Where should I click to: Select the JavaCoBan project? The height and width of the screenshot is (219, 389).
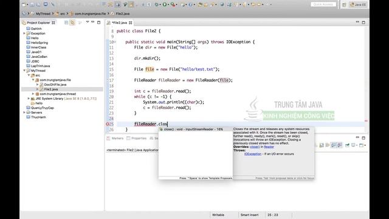[39, 57]
